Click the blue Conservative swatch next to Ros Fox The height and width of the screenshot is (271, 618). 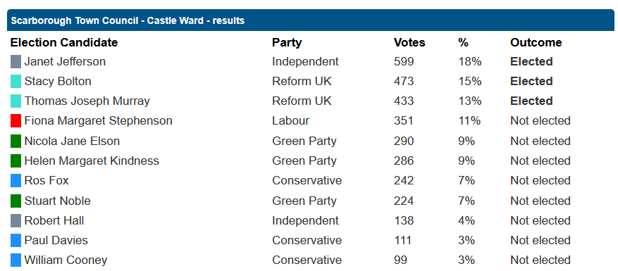point(16,181)
